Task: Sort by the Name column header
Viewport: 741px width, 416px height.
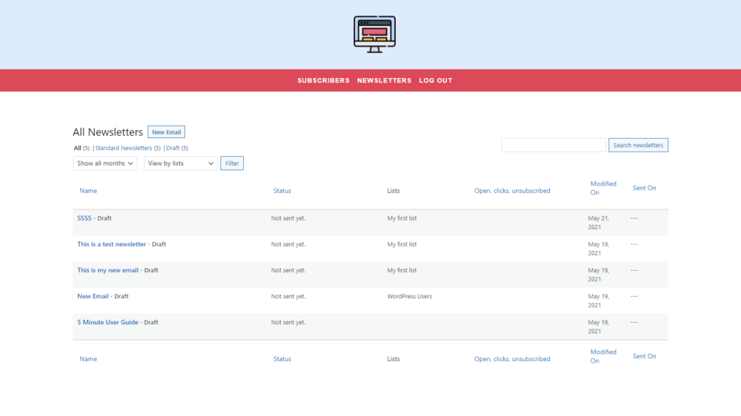Action: tap(88, 191)
